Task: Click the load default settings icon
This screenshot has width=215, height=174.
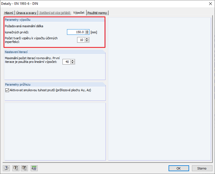Action: (16, 168)
